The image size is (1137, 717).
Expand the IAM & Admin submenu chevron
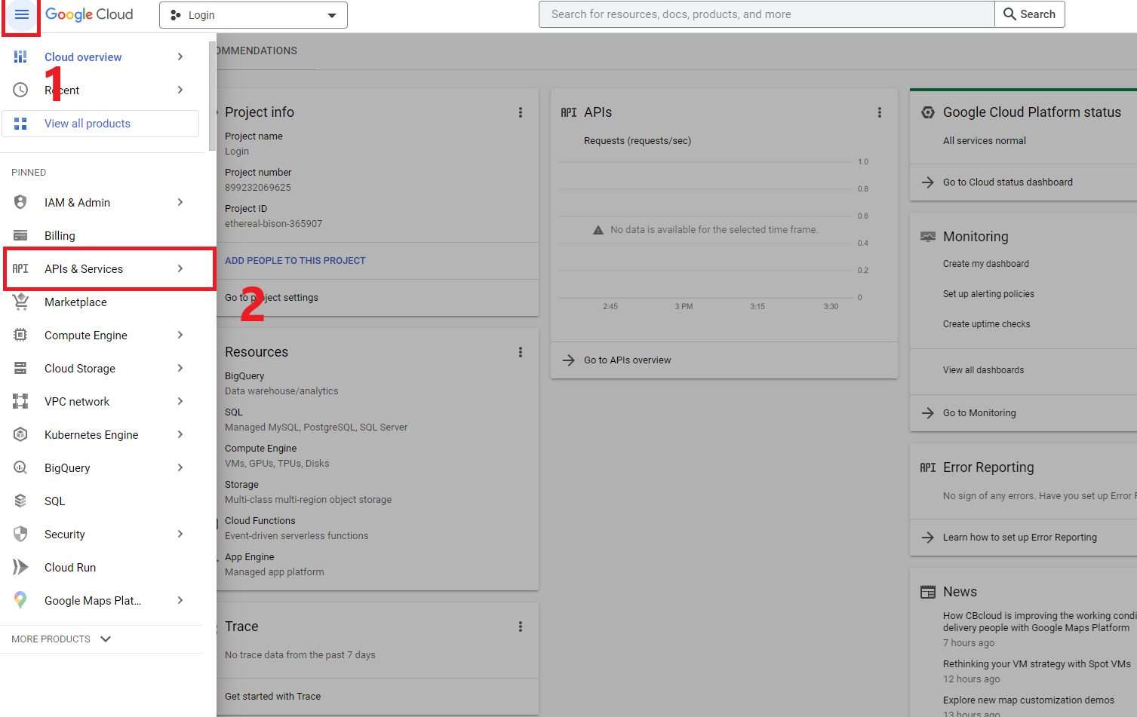click(180, 202)
